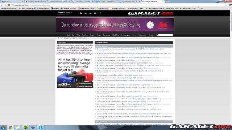Open the dark taskbar app next to Spotify
Screen dimensions: 232x130
(x=33, y=127)
